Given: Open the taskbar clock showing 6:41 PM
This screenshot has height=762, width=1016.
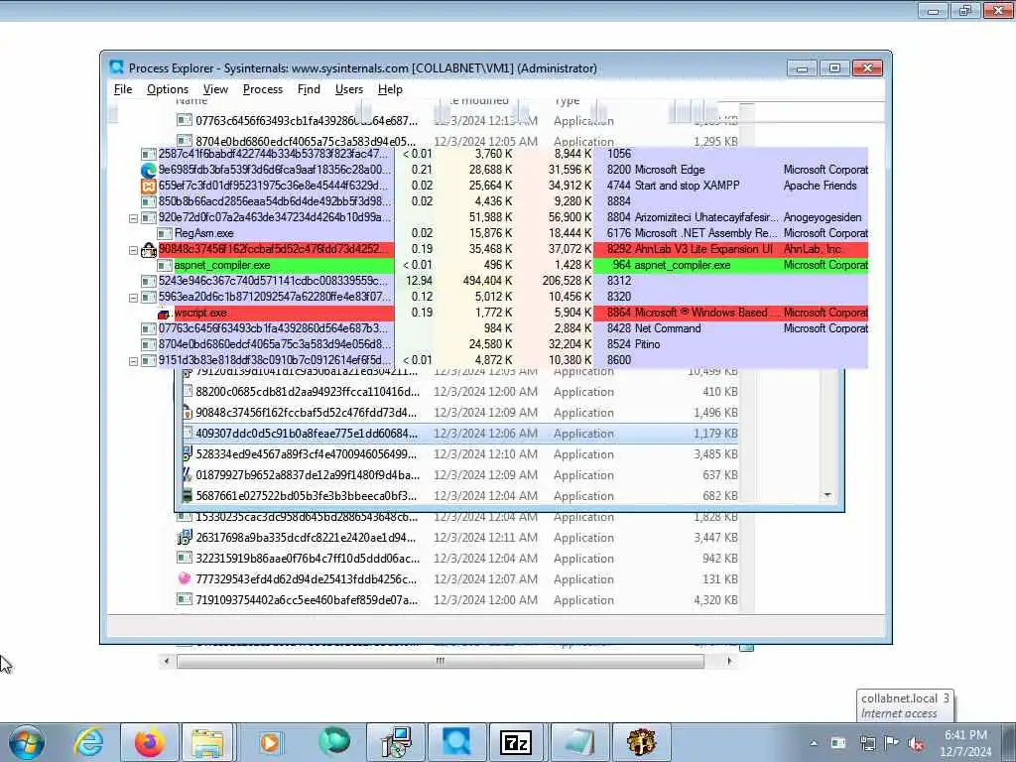Looking at the screenshot, I should (x=965, y=743).
